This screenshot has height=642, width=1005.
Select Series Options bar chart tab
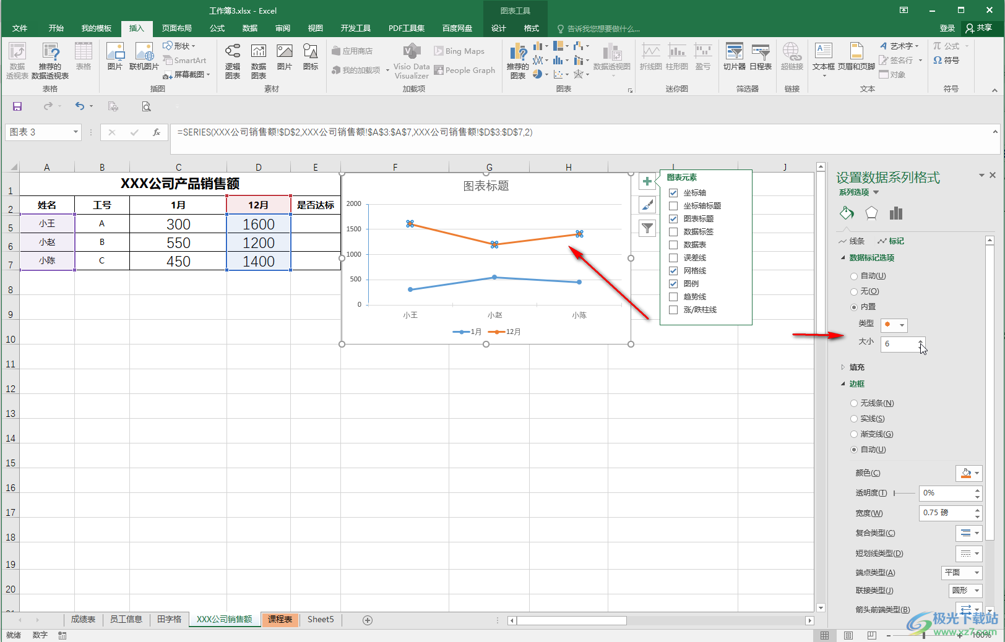[896, 213]
